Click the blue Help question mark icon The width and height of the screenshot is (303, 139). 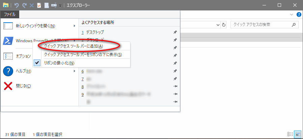[x=298, y=15]
